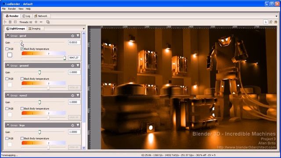The image size is (281, 158).
Task: Add a render thread with the diamond icon
Action: point(36,22)
